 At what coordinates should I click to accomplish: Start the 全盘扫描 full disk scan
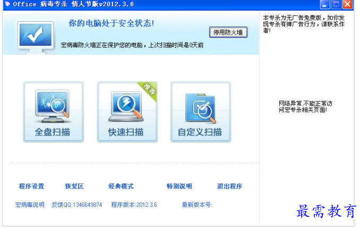click(54, 112)
